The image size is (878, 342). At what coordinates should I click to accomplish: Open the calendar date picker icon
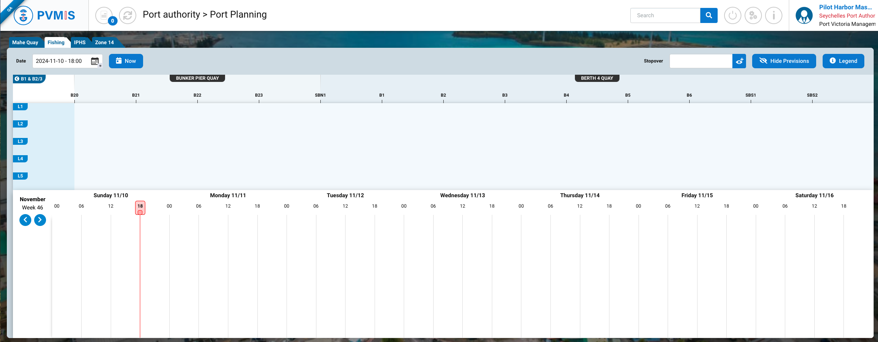95,61
